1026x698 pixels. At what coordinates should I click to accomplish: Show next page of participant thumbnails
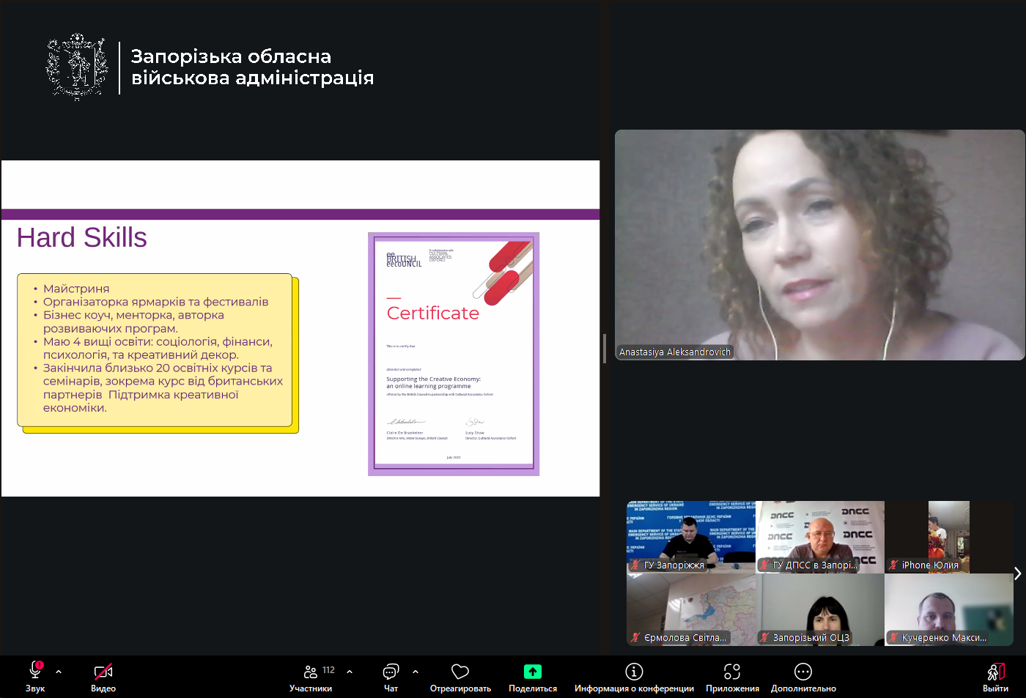1017,573
